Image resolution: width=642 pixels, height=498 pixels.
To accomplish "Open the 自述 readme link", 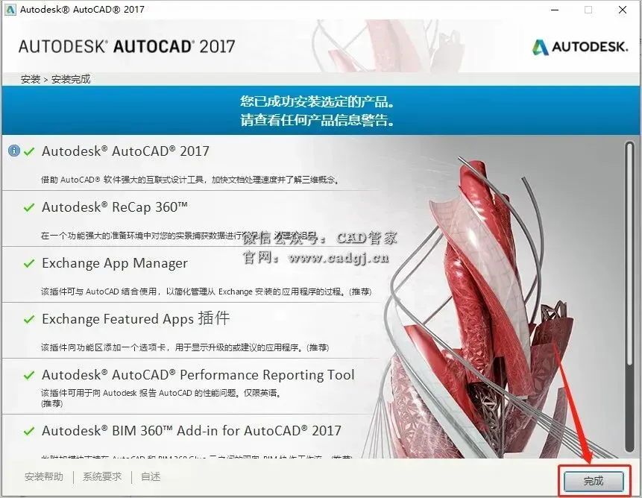I will pos(151,476).
